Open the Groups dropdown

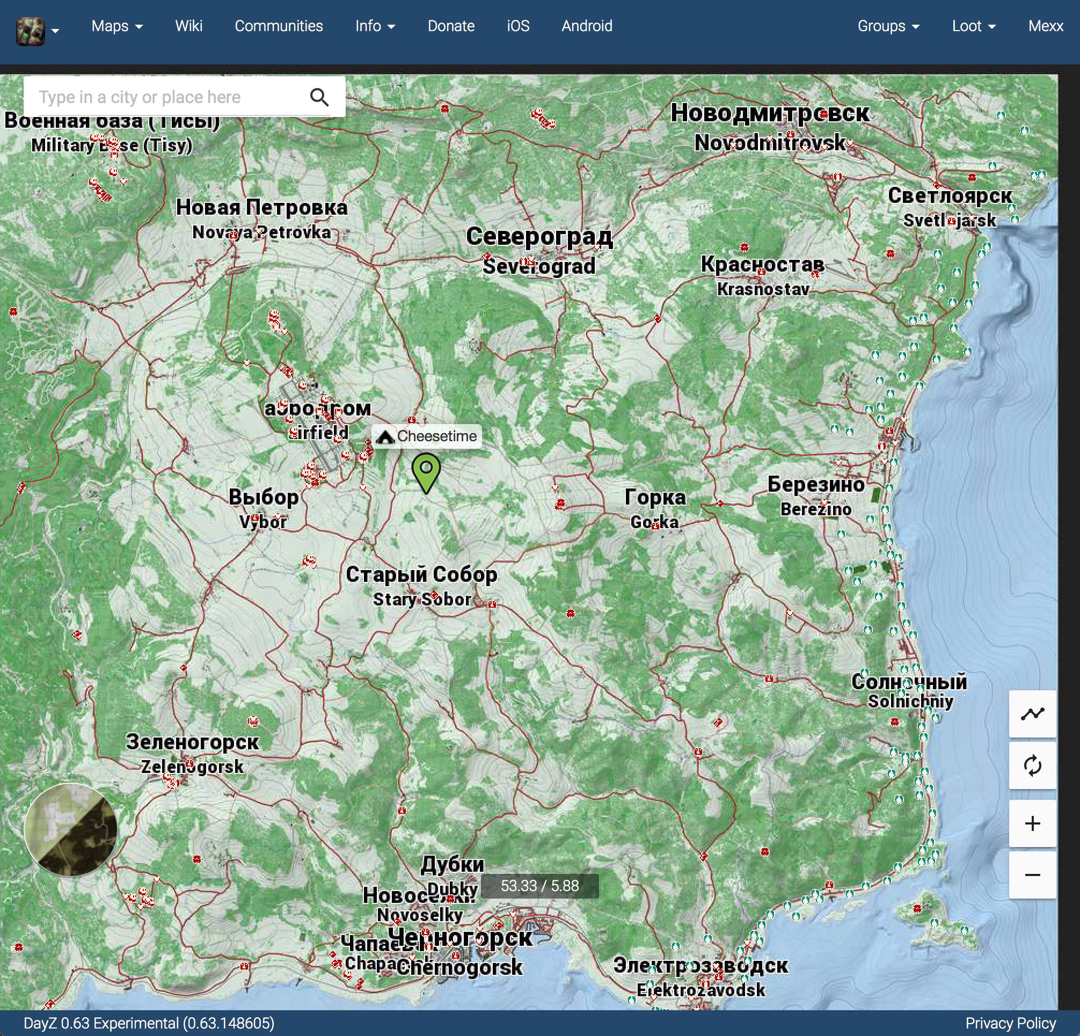coord(888,26)
